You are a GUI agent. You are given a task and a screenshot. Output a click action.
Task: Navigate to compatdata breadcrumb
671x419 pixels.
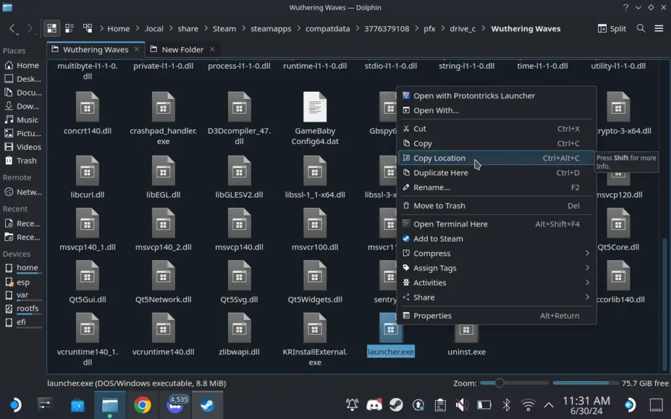[x=328, y=29]
